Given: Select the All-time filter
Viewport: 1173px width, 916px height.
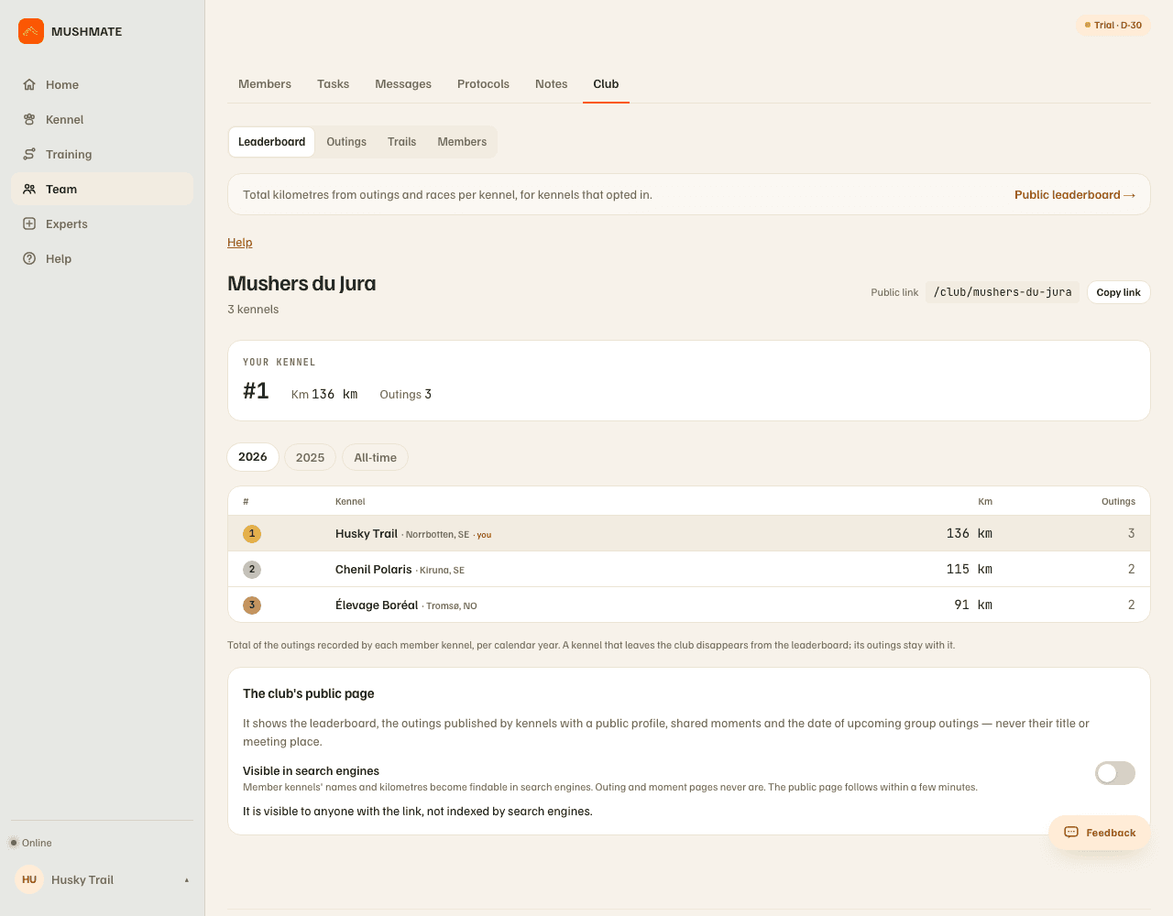Looking at the screenshot, I should click(x=375, y=457).
